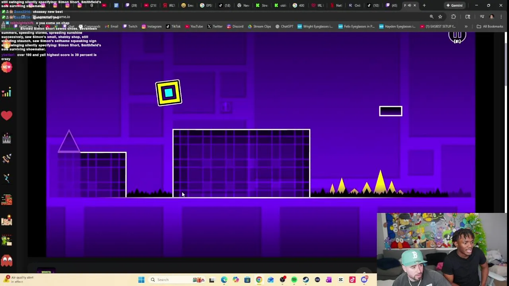The width and height of the screenshot is (509, 286).
Task: Open TikTok app from the taskbar
Action: point(352,280)
